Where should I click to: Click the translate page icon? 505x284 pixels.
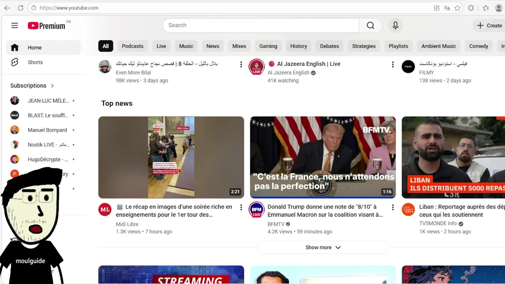click(x=447, y=8)
